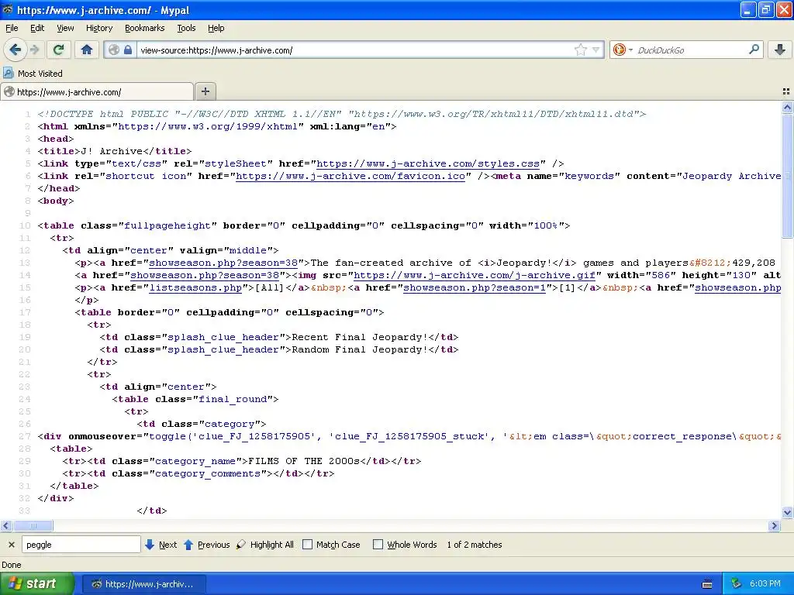This screenshot has height=595, width=794.
Task: Click the horizontal scrollbar thumb
Action: point(33,526)
